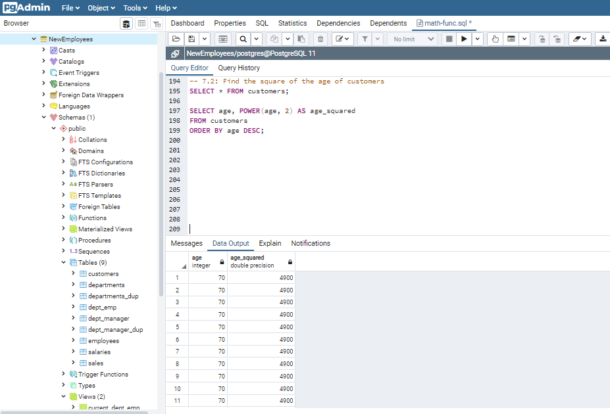This screenshot has width=610, height=414.
Task: Click the Download as CSV icon
Action: tap(602, 39)
